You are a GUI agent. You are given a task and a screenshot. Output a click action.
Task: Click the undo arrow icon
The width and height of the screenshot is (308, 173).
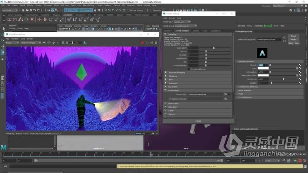35,10
